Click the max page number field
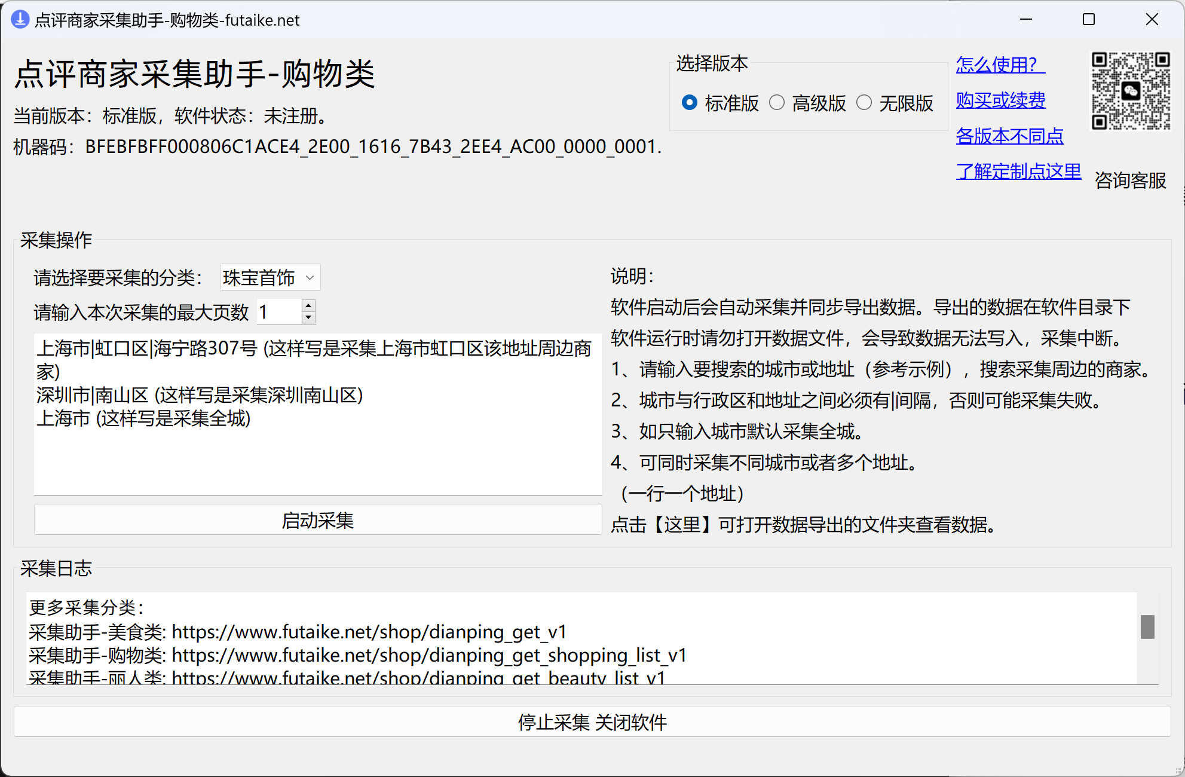Viewport: 1185px width, 777px height. (x=278, y=312)
